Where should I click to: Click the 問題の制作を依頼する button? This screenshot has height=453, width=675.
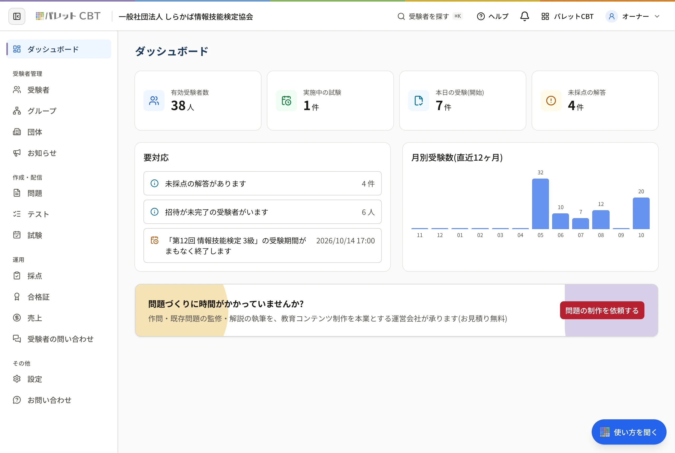[602, 311]
